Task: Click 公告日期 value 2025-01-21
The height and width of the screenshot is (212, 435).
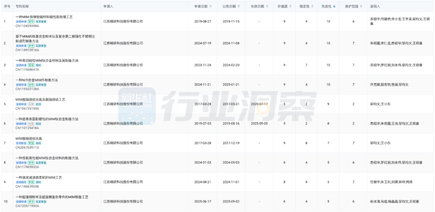Action: point(231,84)
